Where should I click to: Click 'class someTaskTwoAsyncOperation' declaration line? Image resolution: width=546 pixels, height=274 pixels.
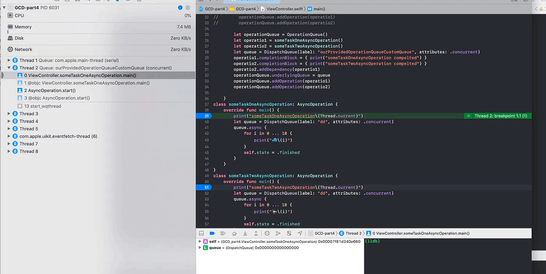tap(275, 176)
